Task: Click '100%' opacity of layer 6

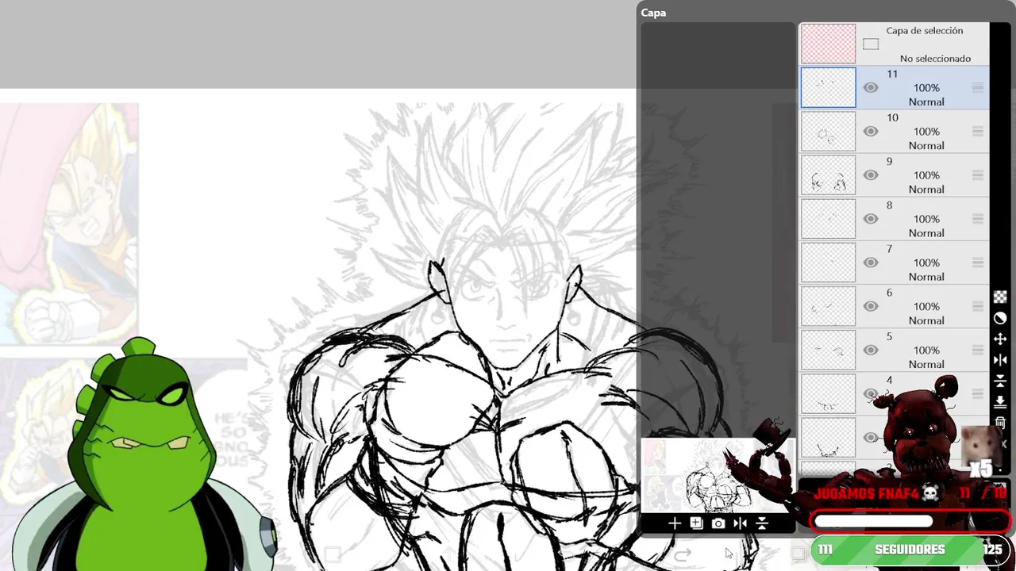Action: coord(926,306)
